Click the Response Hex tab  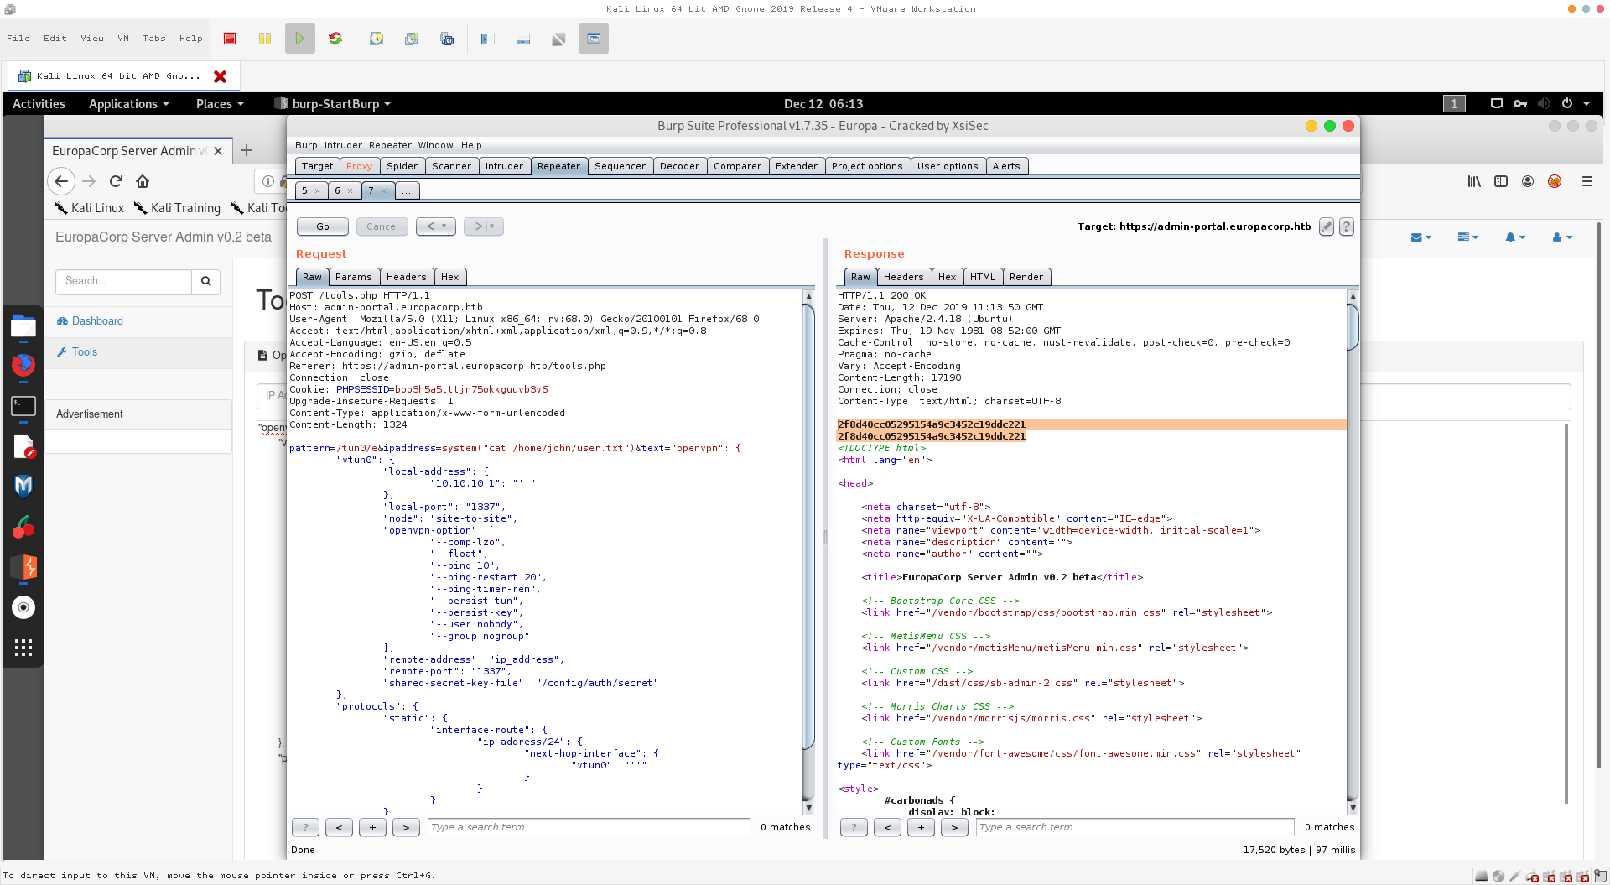click(x=947, y=277)
